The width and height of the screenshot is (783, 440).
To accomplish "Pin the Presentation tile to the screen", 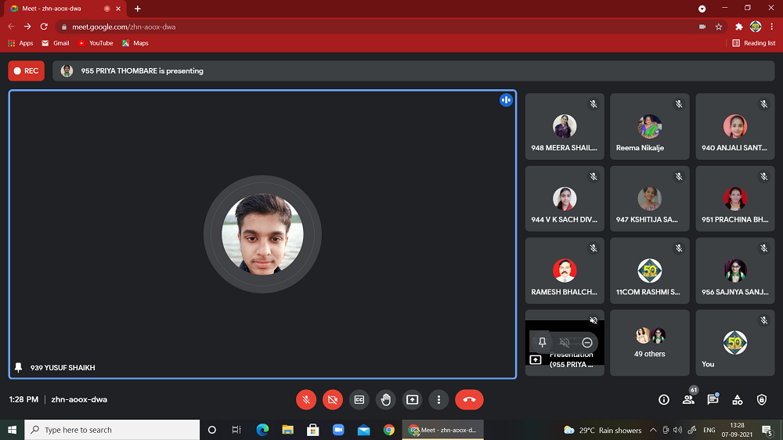I will tap(542, 343).
